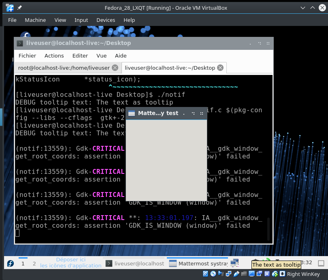328x280 pixels.
Task: Click the hard disk activity indicator icon
Action: 205,274
